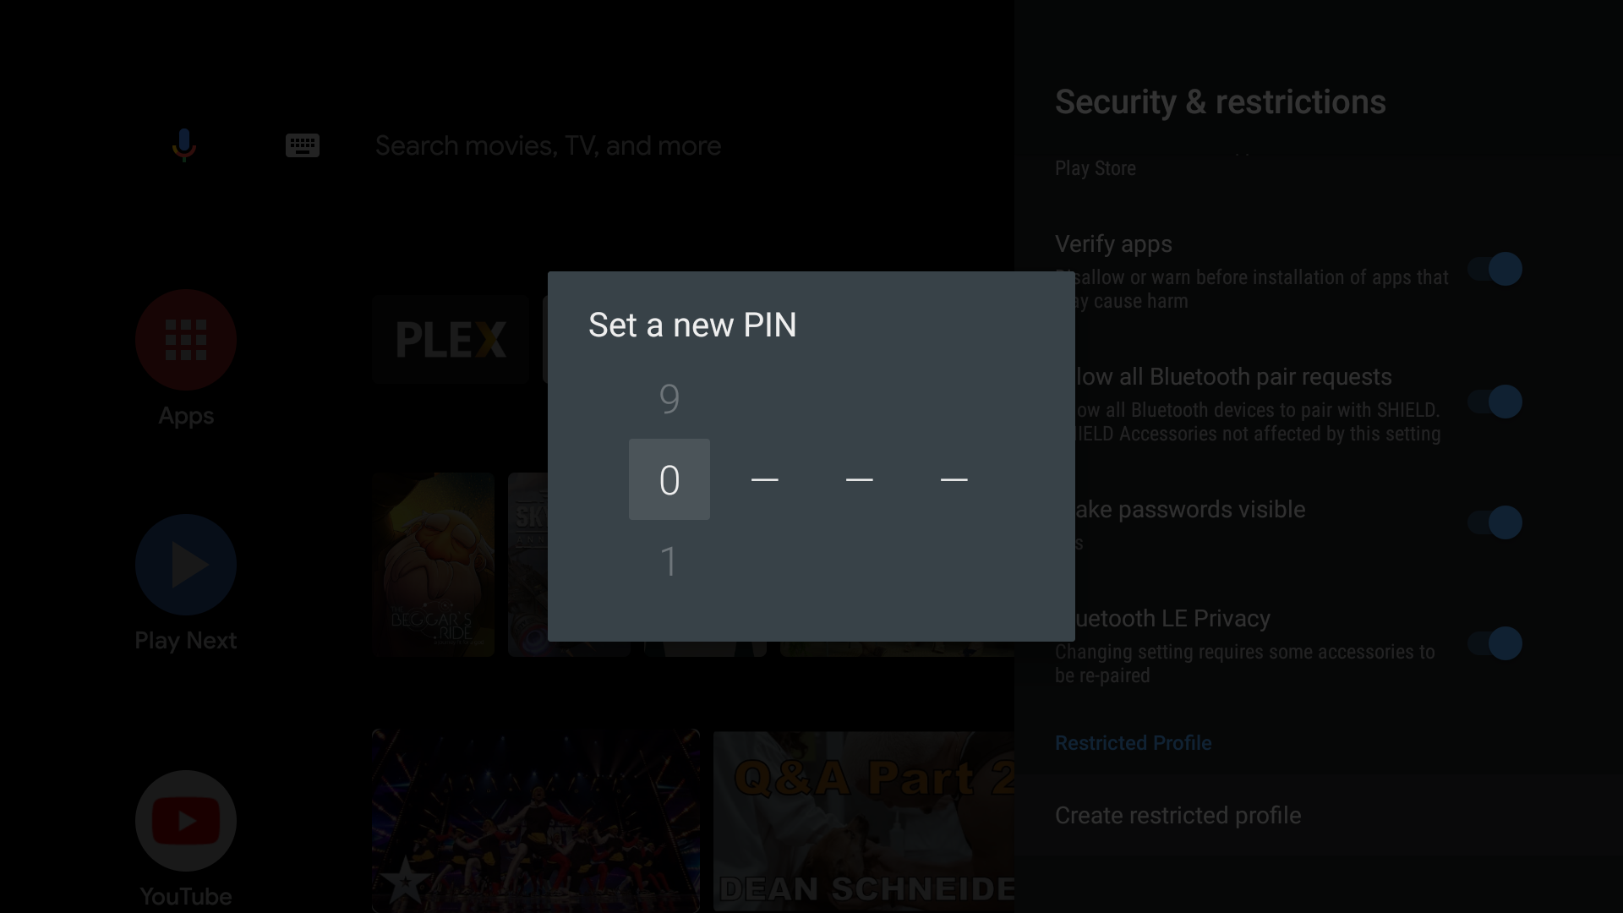
Task: Select digit 0 in the PIN picker
Action: pyautogui.click(x=669, y=479)
